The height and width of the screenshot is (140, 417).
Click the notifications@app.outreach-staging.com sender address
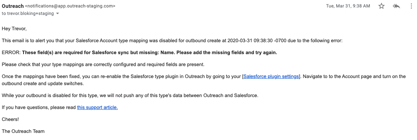pos(70,6)
